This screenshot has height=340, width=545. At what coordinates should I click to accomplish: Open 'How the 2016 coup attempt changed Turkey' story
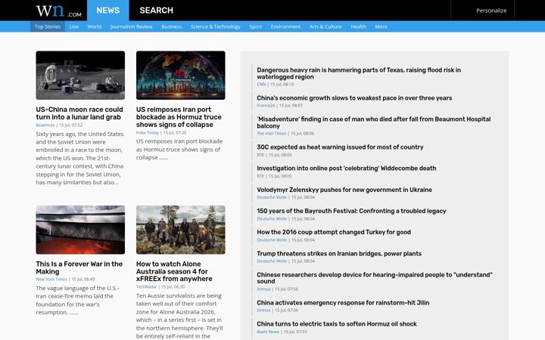click(x=334, y=232)
